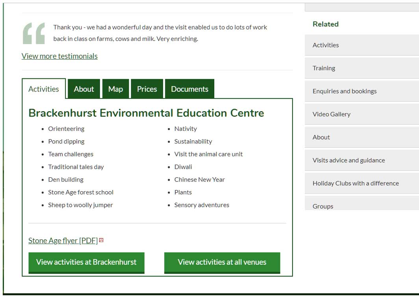The height and width of the screenshot is (300, 419).
Task: Click the Related heading in the sidebar
Action: [325, 24]
